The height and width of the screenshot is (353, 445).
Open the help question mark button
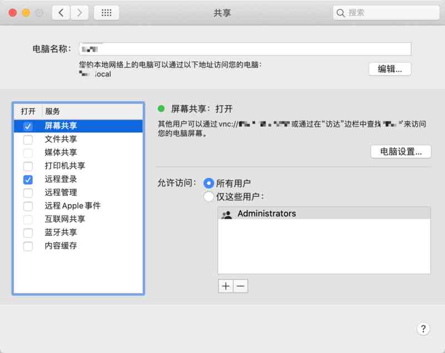pos(423,329)
